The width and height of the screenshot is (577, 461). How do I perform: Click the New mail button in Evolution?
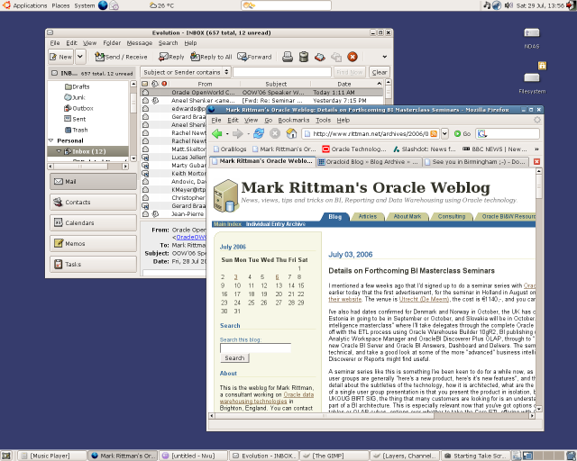coord(60,57)
